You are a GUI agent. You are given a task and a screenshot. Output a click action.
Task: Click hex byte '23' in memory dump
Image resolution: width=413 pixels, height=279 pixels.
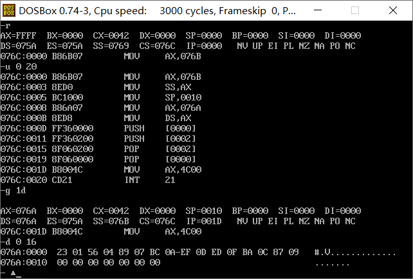point(62,252)
